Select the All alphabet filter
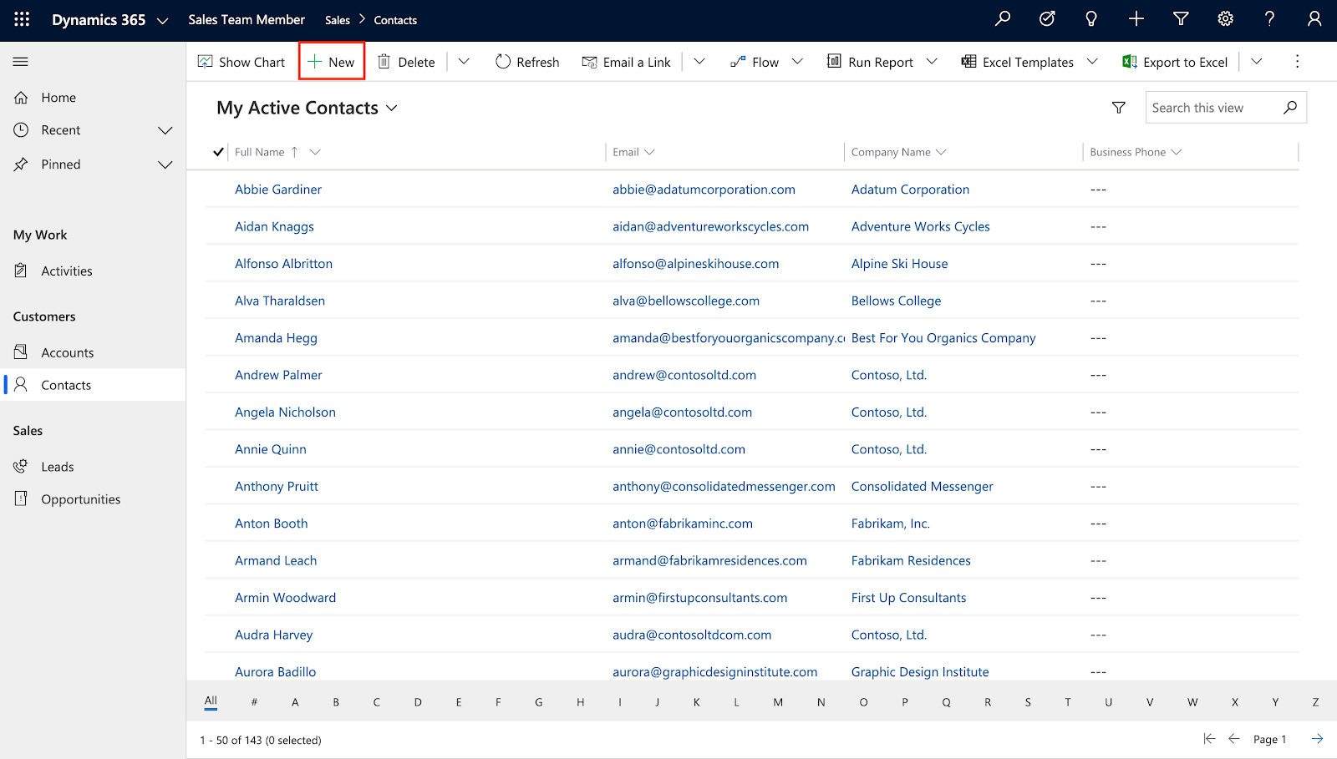The height and width of the screenshot is (759, 1337). click(211, 701)
